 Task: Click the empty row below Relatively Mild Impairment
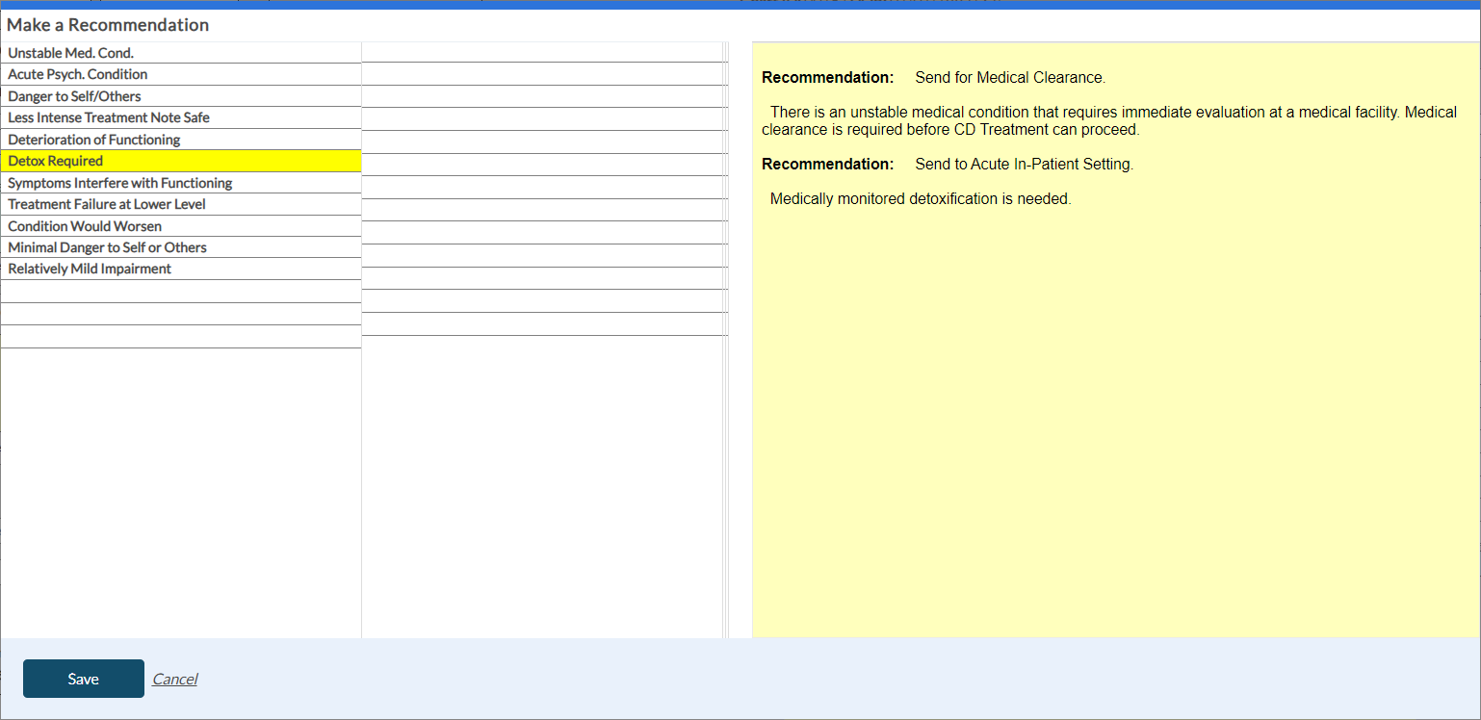(180, 291)
